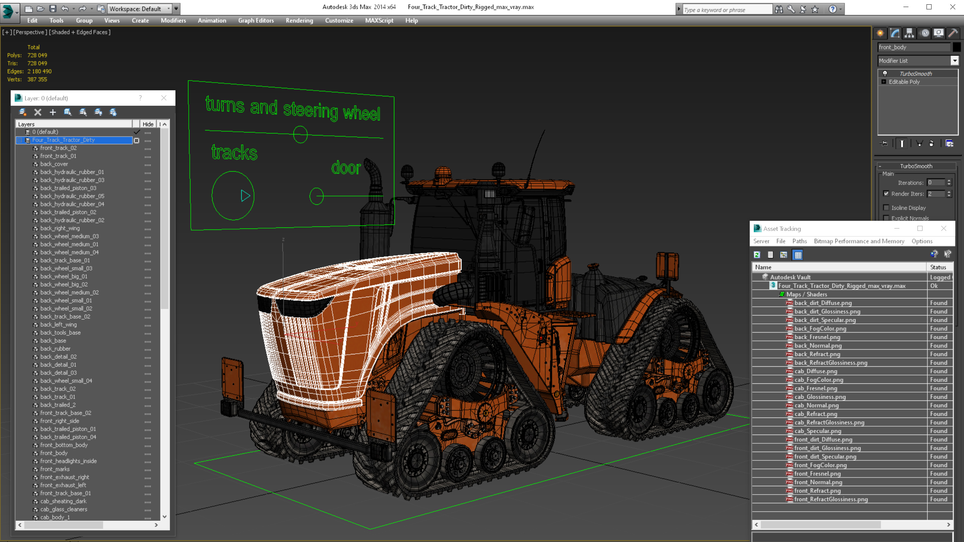The width and height of the screenshot is (964, 542).
Task: Toggle Render Iters checkbox
Action: 886,193
